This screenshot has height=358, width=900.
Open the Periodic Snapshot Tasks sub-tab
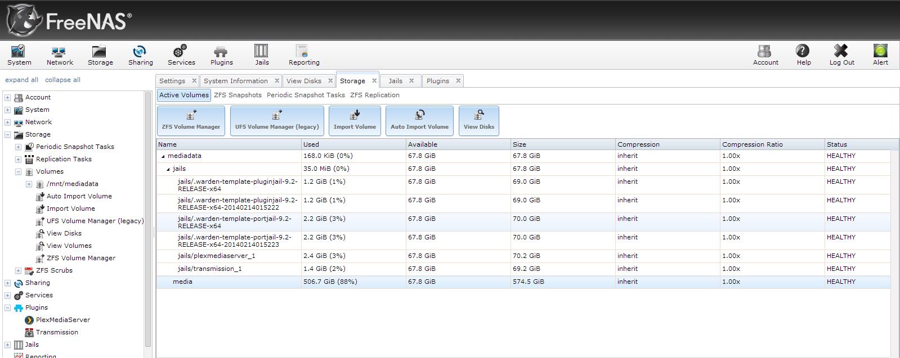[x=306, y=95]
